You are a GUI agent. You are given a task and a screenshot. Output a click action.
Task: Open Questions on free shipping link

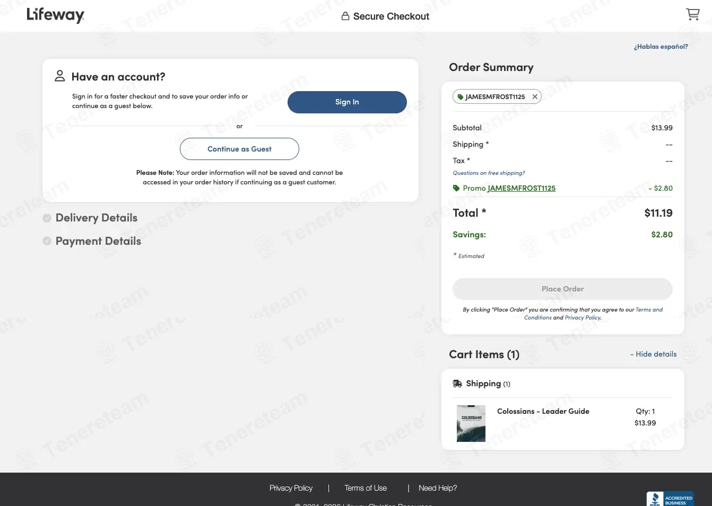click(489, 173)
